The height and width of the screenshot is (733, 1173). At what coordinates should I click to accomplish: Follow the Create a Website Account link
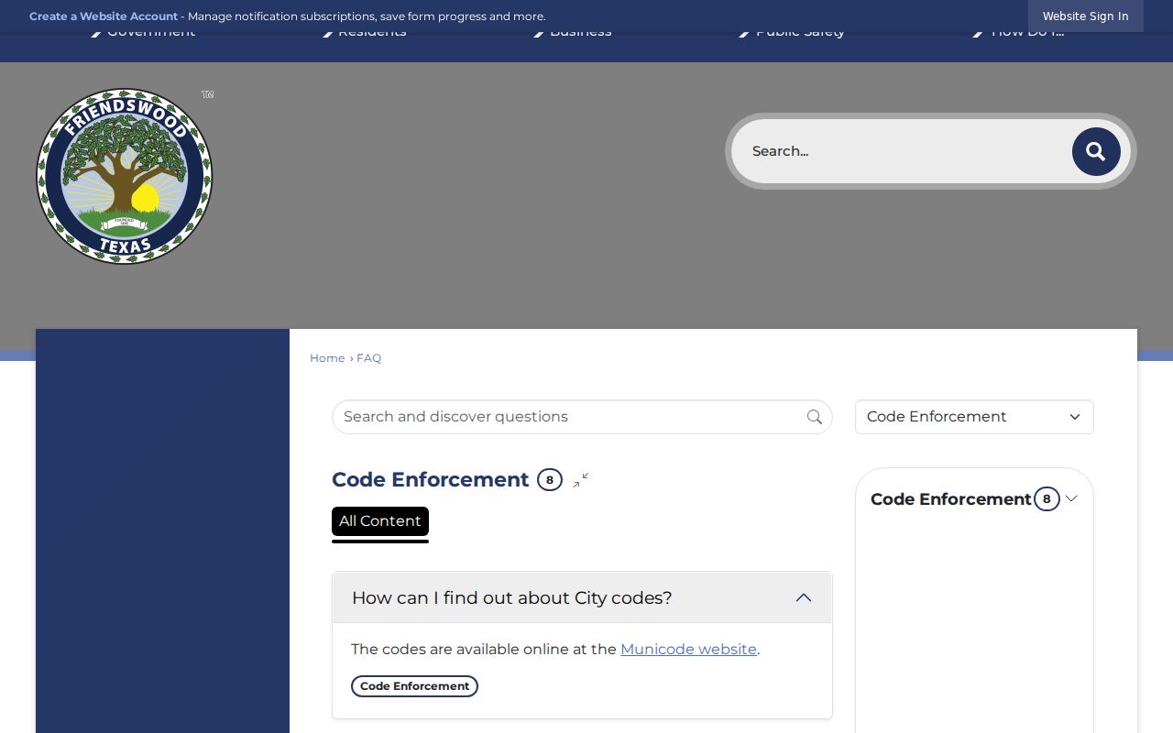point(104,16)
